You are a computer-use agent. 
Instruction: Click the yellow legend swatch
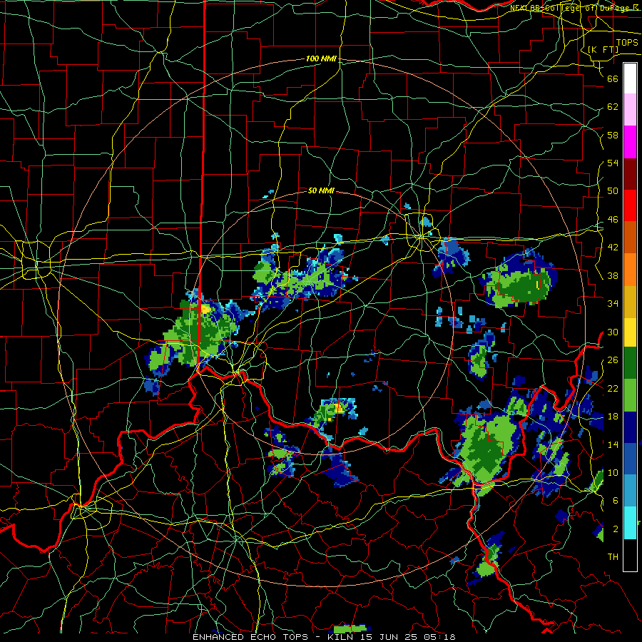pos(630,332)
